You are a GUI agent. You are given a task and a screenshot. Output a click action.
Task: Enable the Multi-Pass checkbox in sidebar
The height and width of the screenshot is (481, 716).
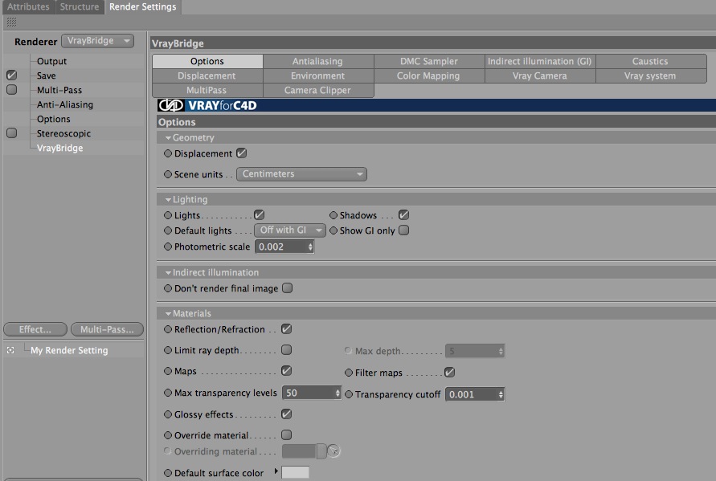coord(12,89)
